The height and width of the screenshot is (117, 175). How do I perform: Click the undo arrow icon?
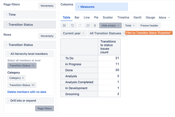(x=73, y=26)
